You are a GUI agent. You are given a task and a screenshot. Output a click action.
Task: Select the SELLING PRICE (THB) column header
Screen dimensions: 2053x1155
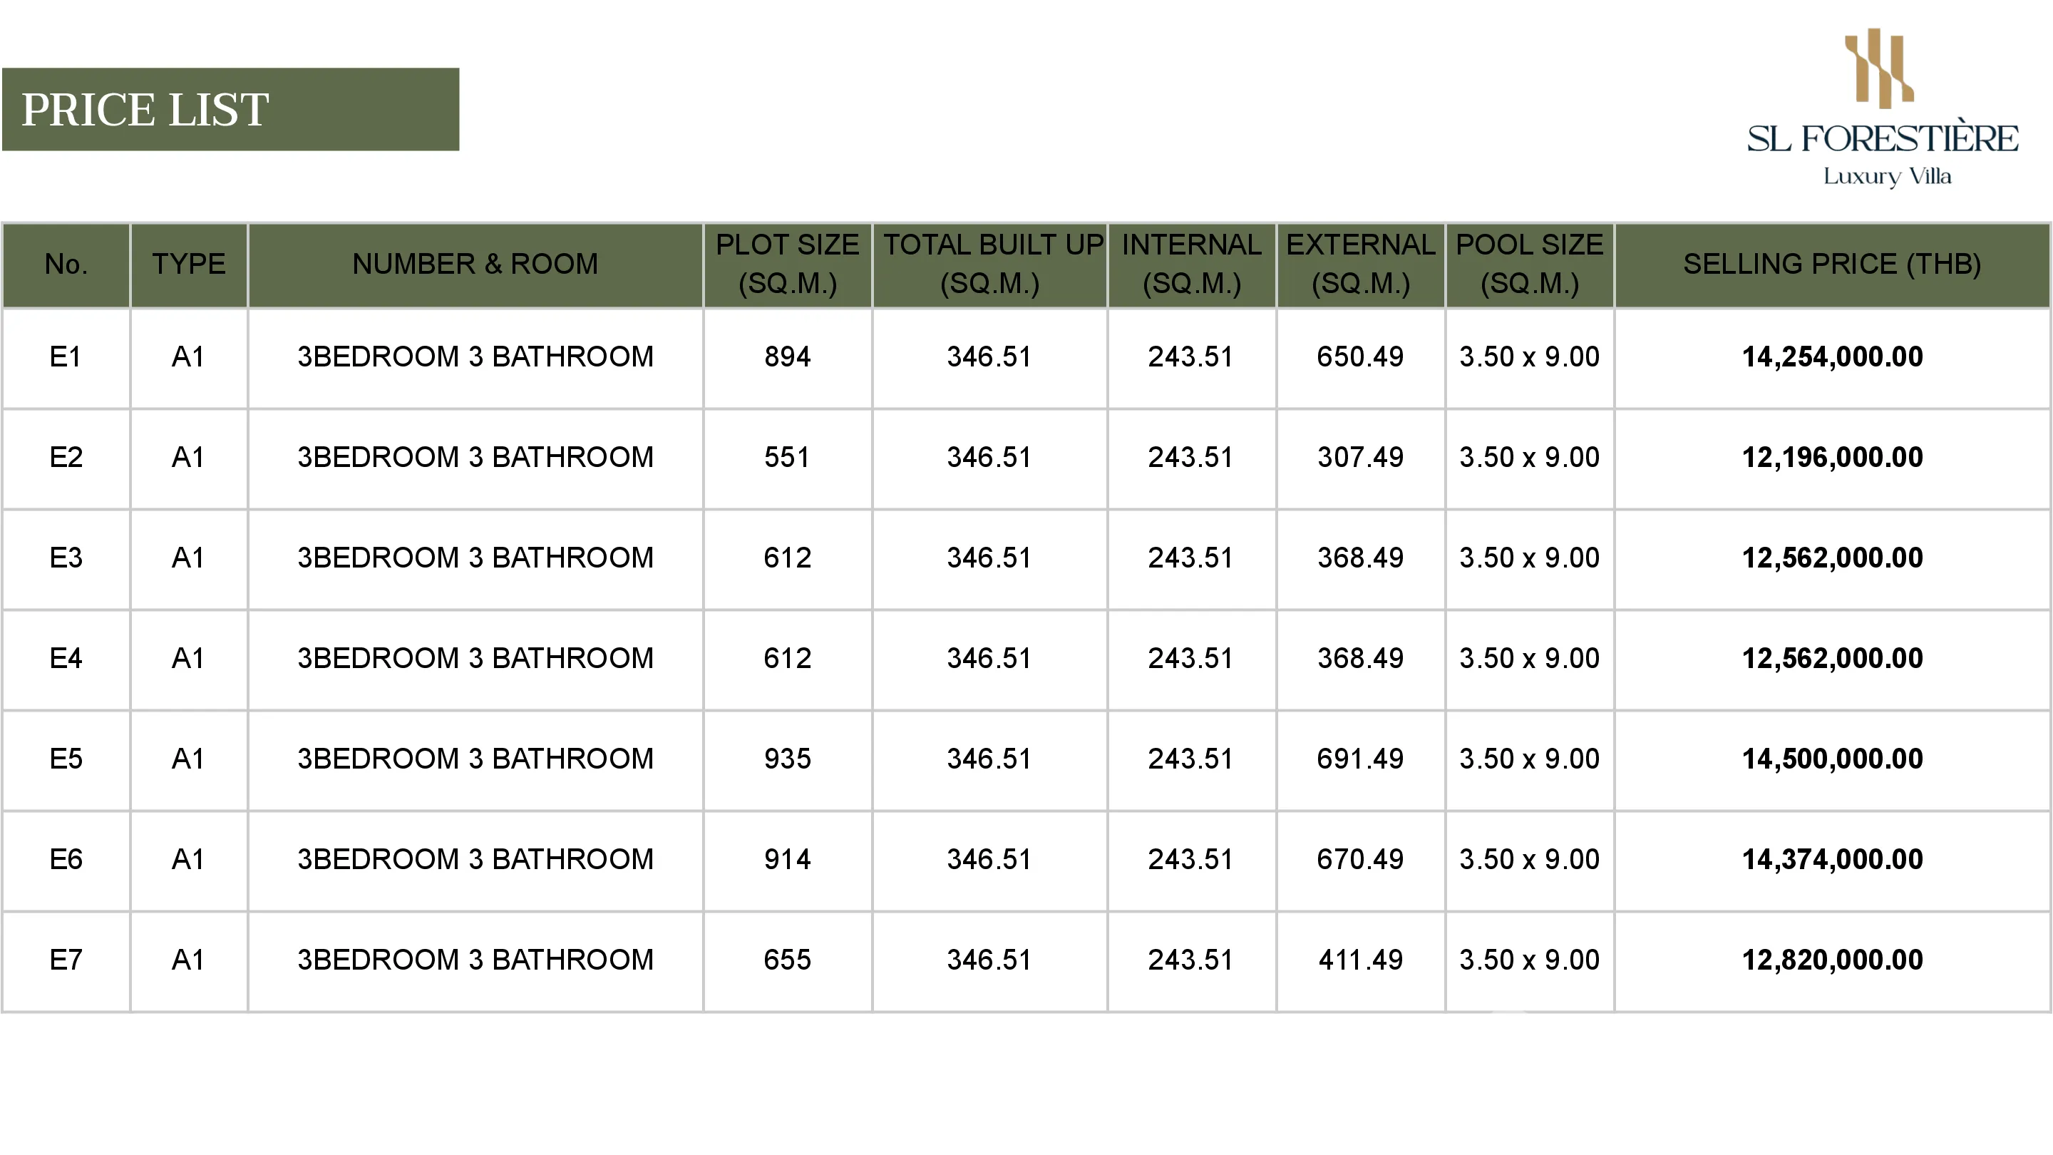click(1831, 264)
